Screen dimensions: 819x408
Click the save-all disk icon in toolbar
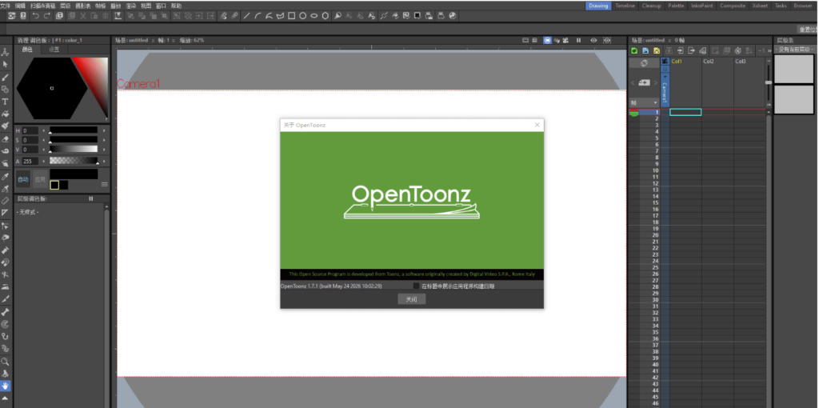[x=60, y=16]
